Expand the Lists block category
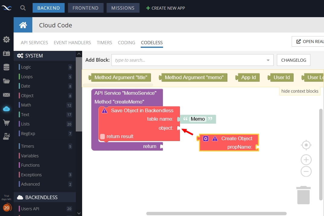Screen dimensions: 324x216 coord(45,124)
